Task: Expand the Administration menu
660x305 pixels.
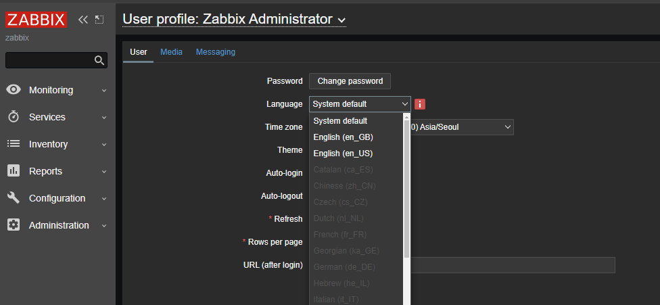Action: point(104,226)
